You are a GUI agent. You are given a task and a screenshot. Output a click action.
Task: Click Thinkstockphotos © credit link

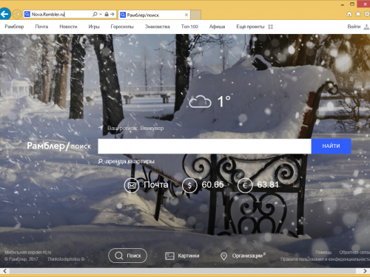pos(66,259)
